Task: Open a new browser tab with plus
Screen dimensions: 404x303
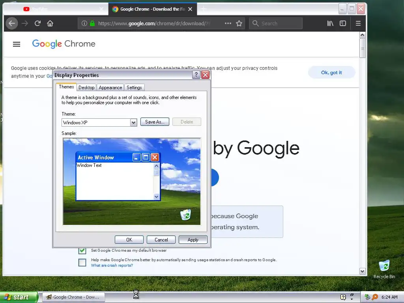Action: [204, 9]
